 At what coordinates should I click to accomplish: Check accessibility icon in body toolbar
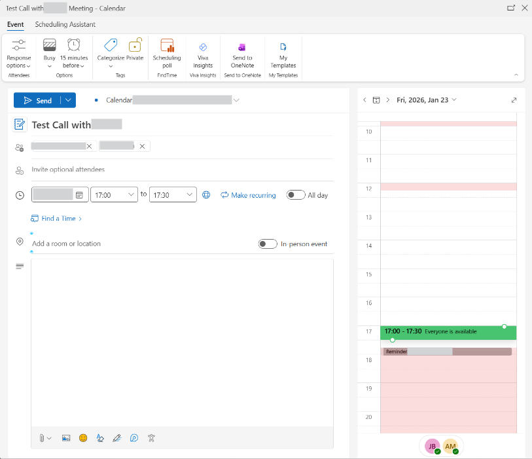(x=151, y=438)
